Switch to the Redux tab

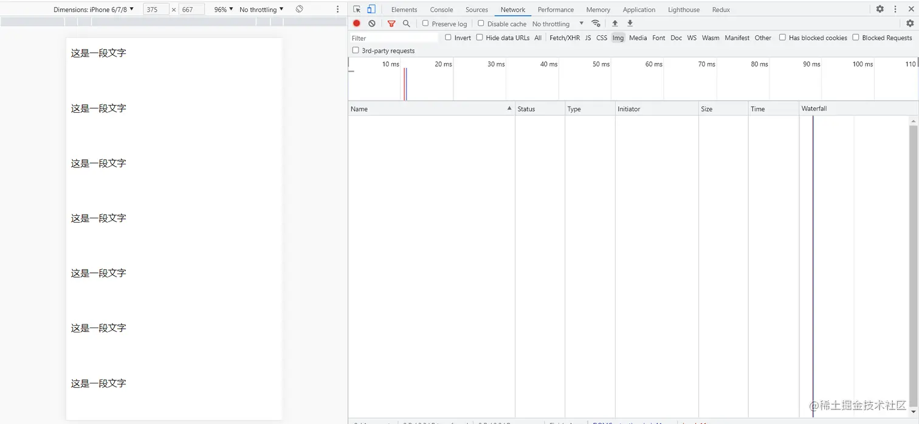(x=721, y=10)
